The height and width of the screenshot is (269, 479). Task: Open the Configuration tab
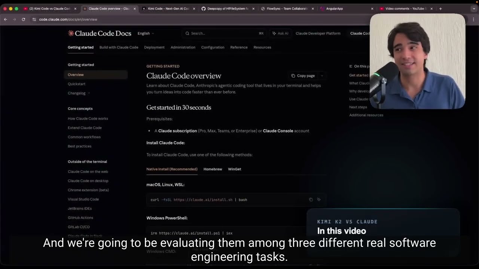point(213,47)
